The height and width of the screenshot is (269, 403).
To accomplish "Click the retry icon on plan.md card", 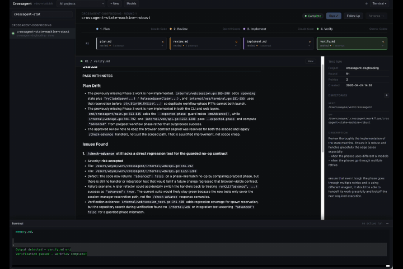I will click(x=163, y=41).
